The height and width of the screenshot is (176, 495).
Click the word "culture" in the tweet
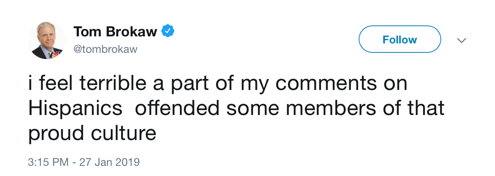pyautogui.click(x=124, y=133)
